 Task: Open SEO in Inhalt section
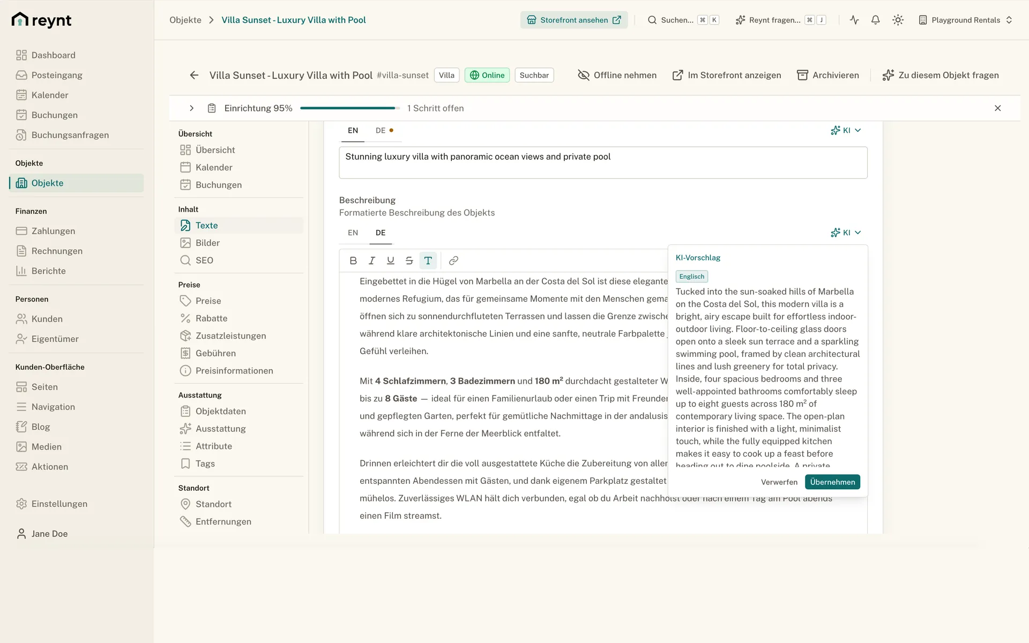[238, 260]
